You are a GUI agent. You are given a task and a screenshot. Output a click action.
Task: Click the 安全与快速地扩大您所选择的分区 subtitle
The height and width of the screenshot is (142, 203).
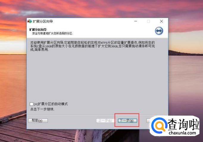pyautogui.click(x=52, y=33)
